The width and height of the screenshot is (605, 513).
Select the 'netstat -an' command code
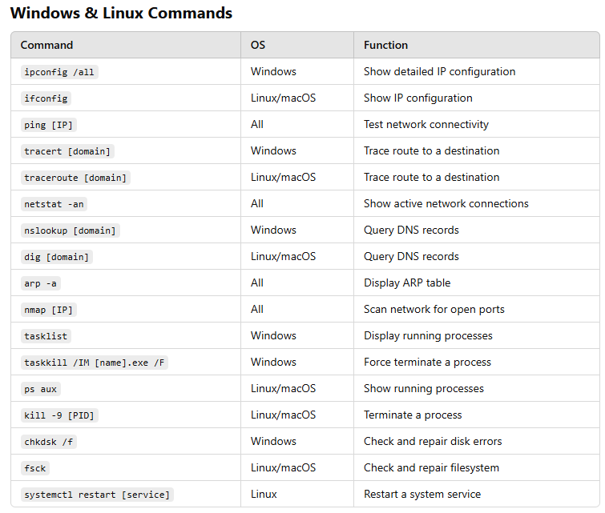(x=54, y=204)
